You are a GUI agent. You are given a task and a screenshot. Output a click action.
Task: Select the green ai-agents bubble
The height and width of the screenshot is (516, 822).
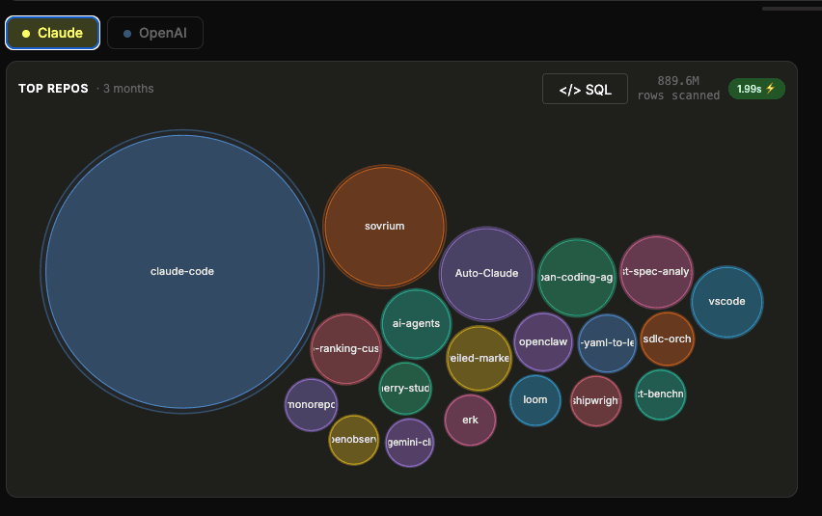[x=416, y=324]
